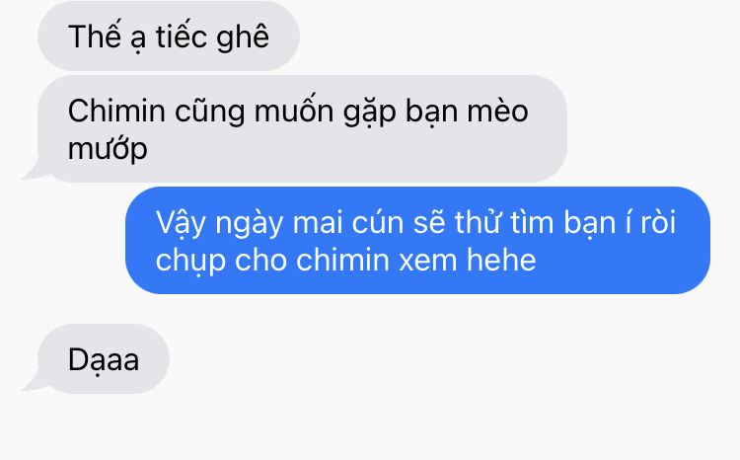Select the "Dạaa" reply bubble
This screenshot has width=740, height=460.
point(103,359)
